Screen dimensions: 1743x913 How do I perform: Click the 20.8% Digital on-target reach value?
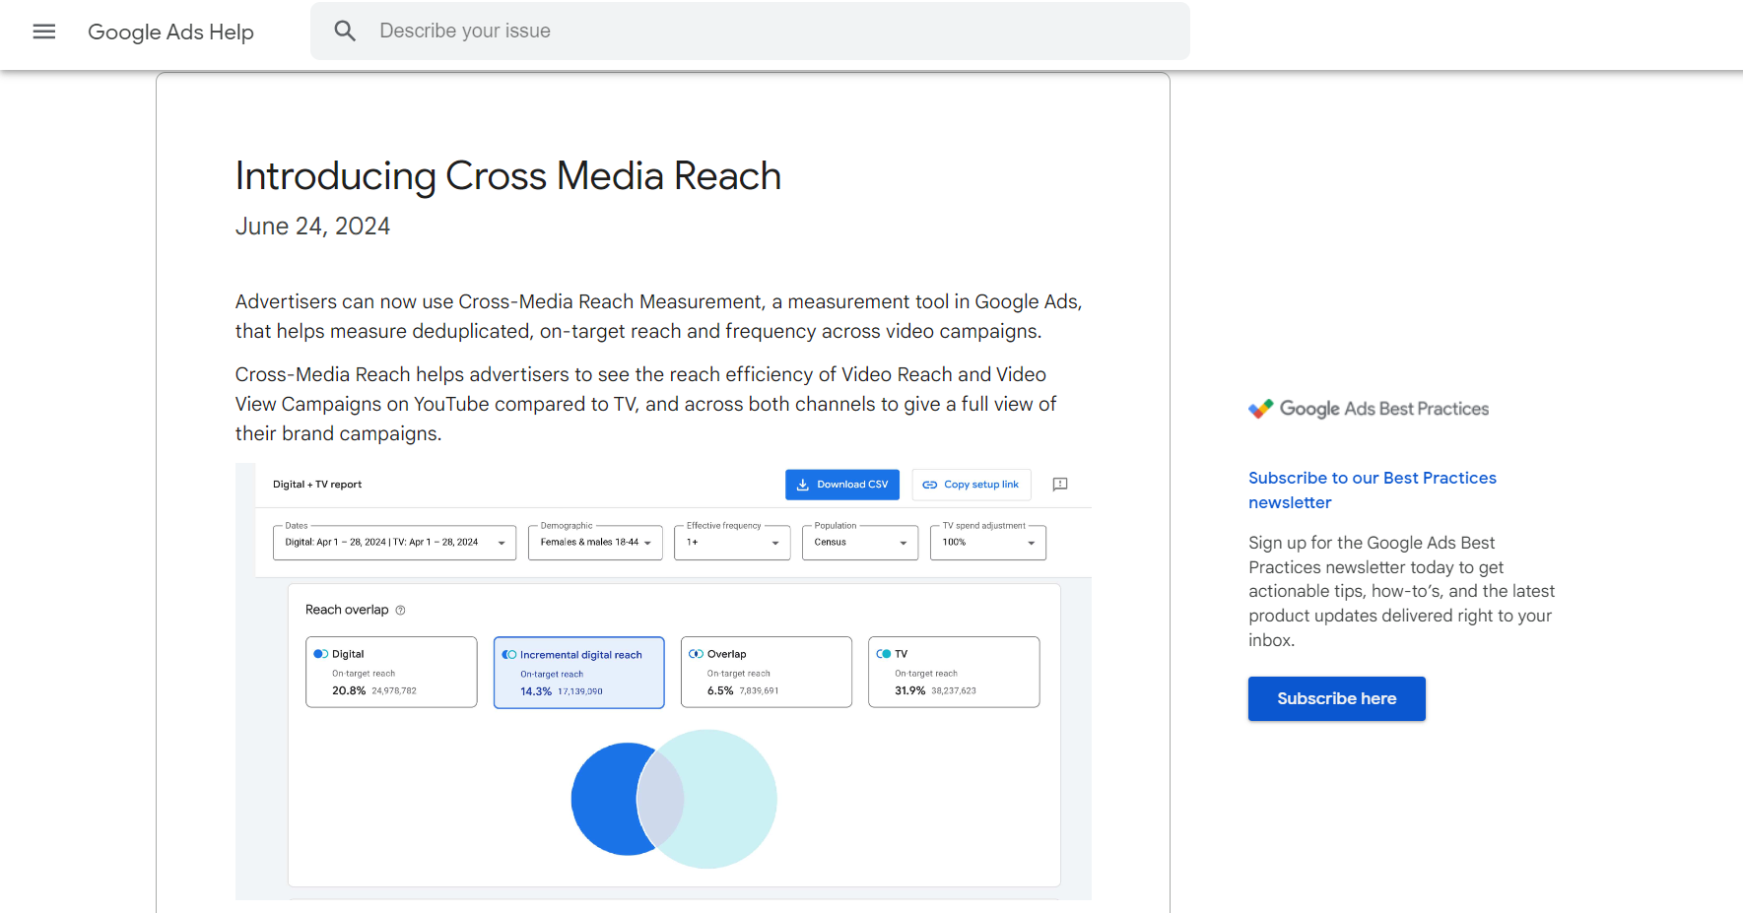(x=349, y=690)
